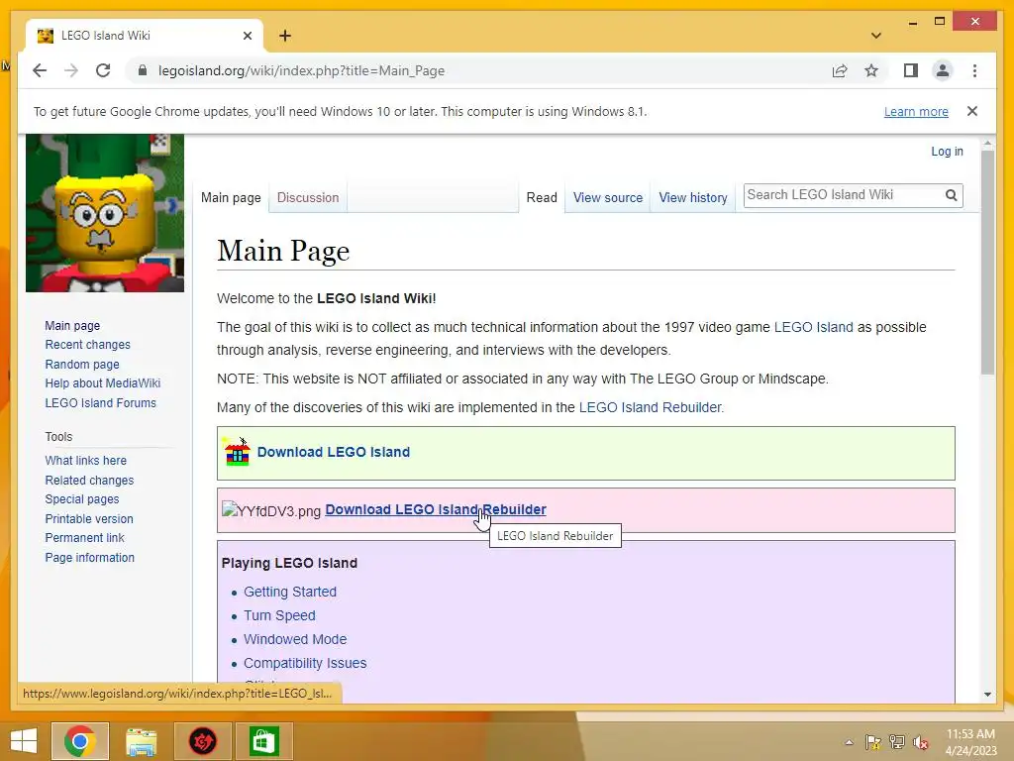Click the scrollbar down arrow
The height and width of the screenshot is (761, 1014).
tap(987, 695)
